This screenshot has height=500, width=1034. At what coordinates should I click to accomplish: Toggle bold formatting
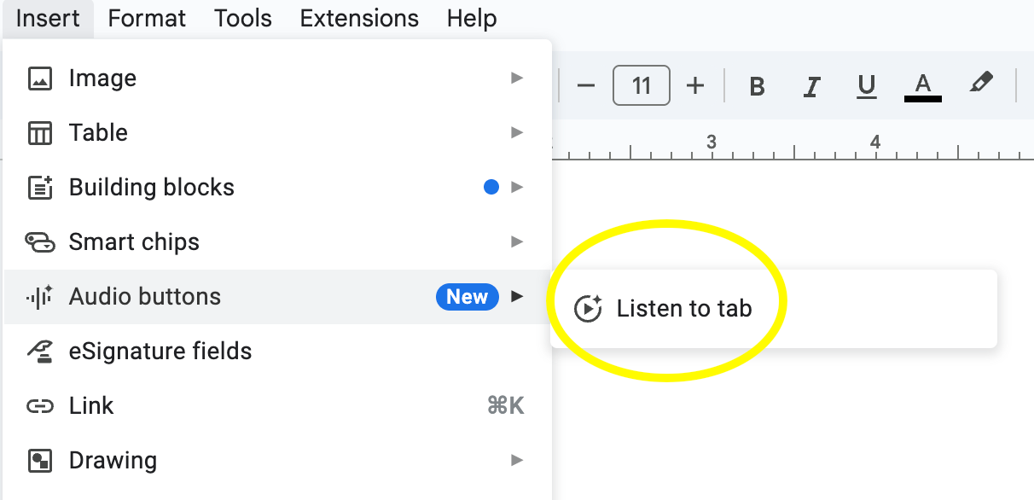pyautogui.click(x=757, y=86)
